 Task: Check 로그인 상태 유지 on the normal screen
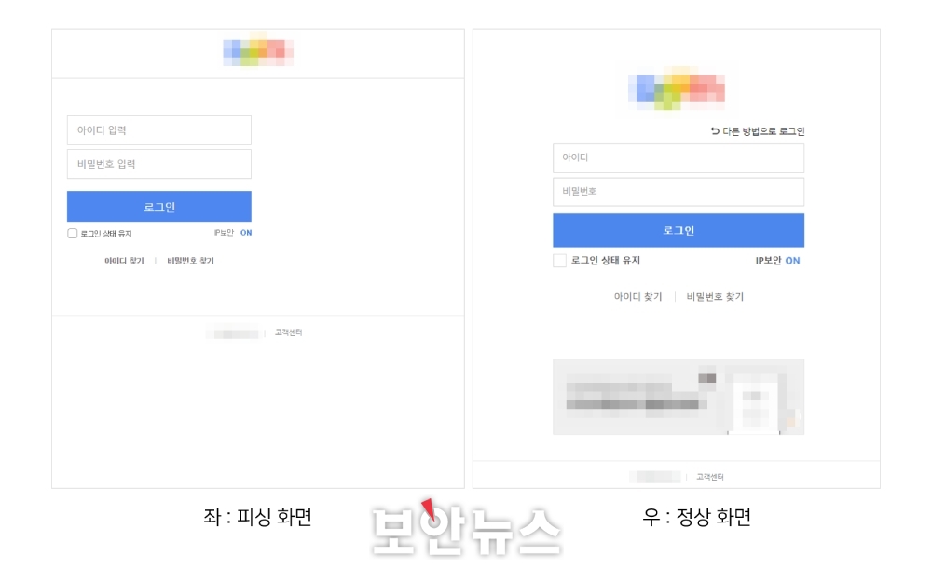(559, 260)
